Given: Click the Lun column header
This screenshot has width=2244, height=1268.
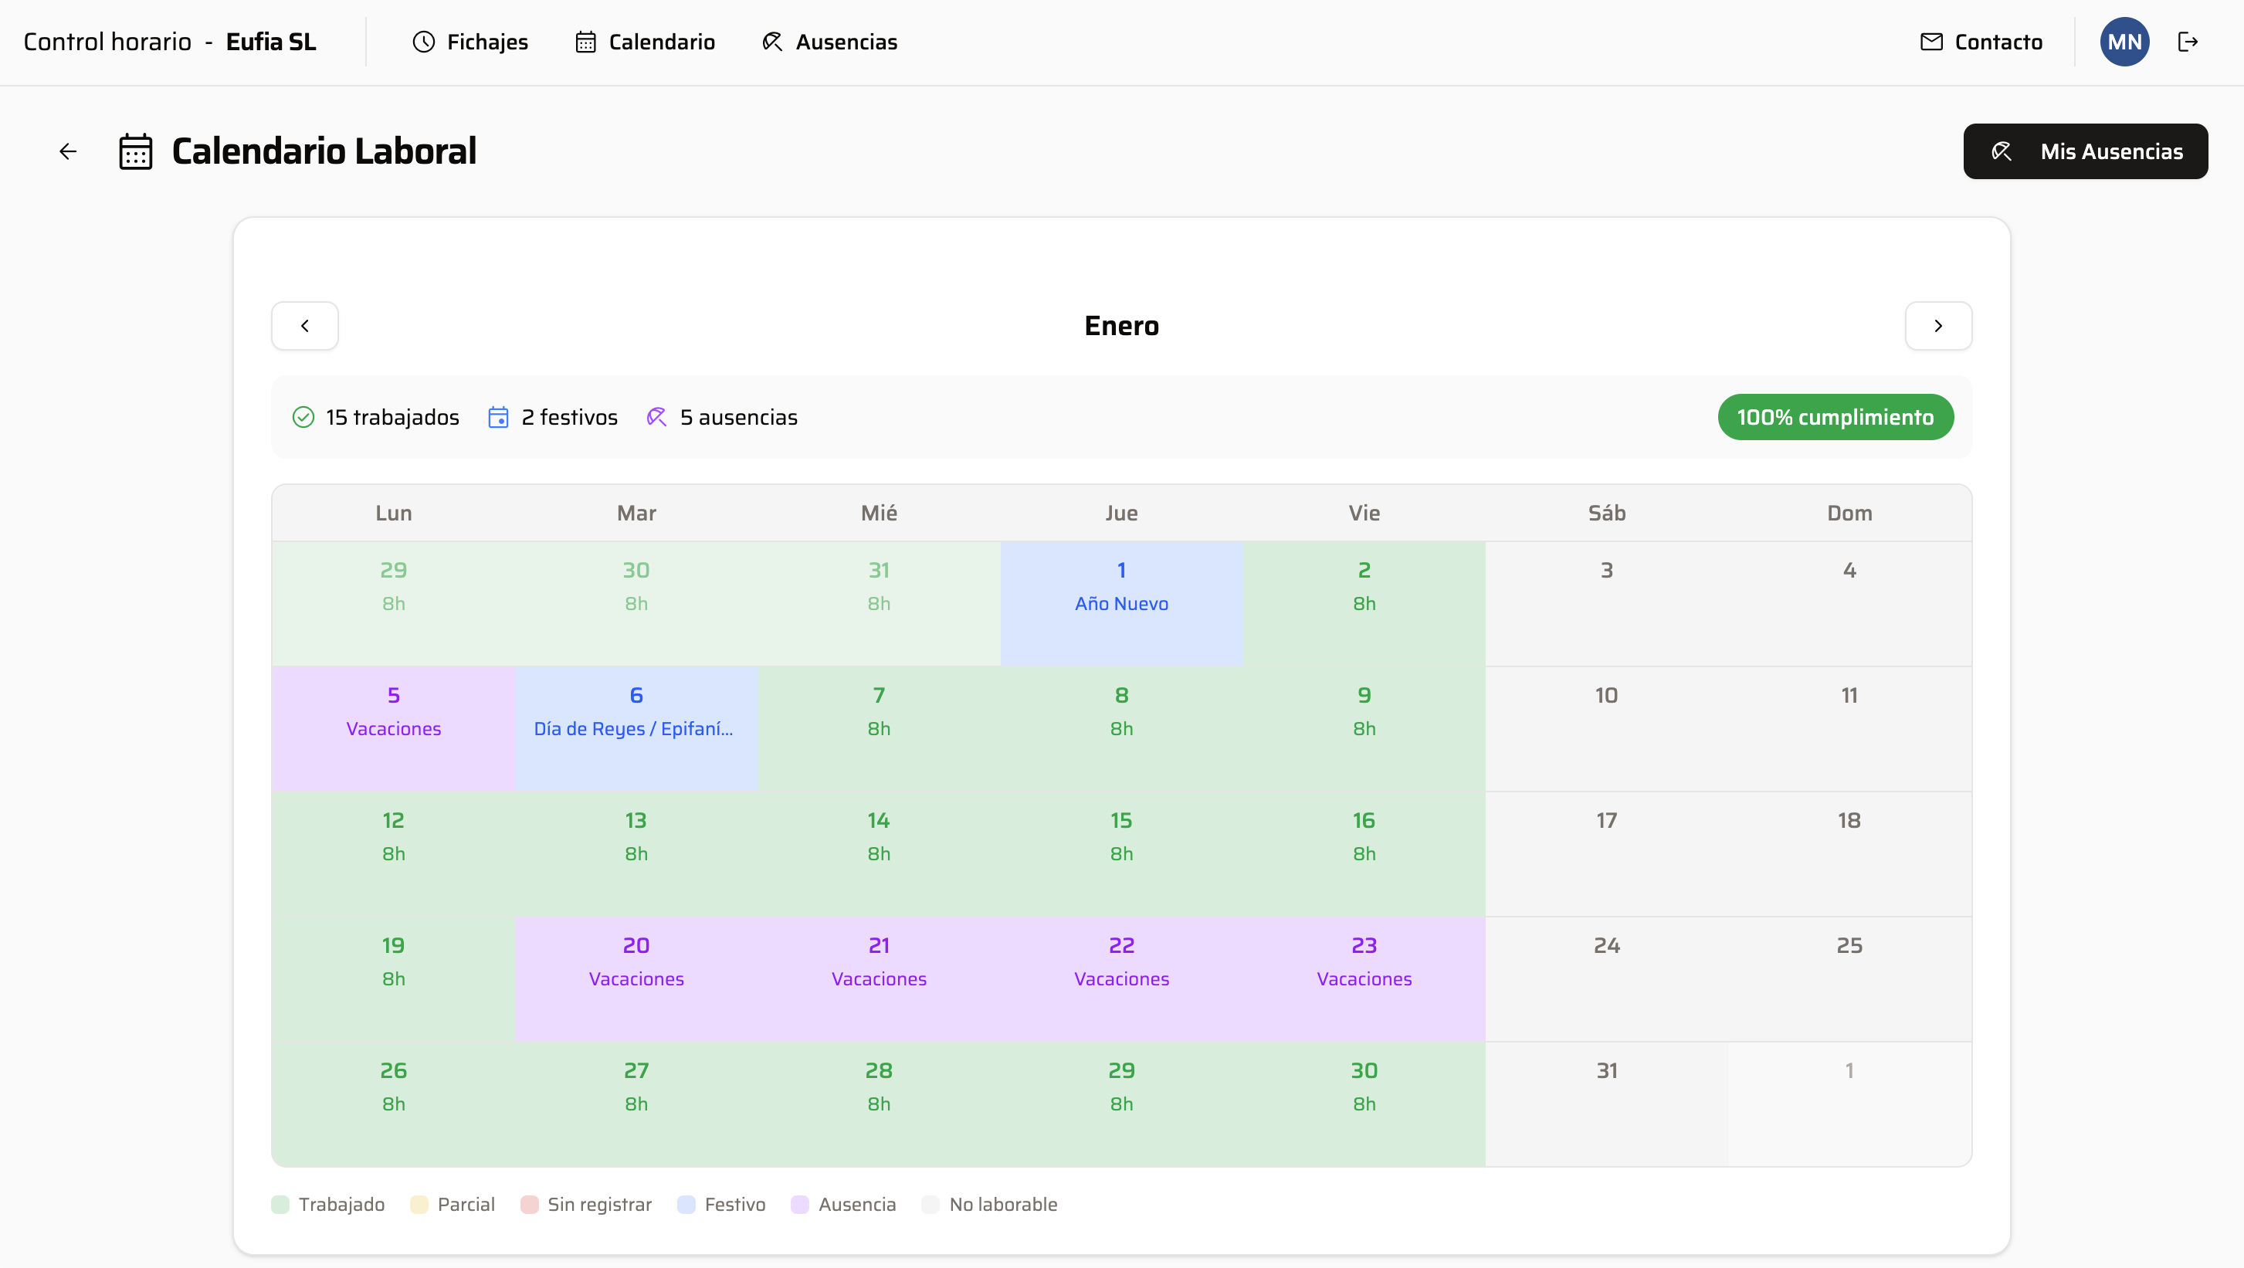Looking at the screenshot, I should click(394, 513).
